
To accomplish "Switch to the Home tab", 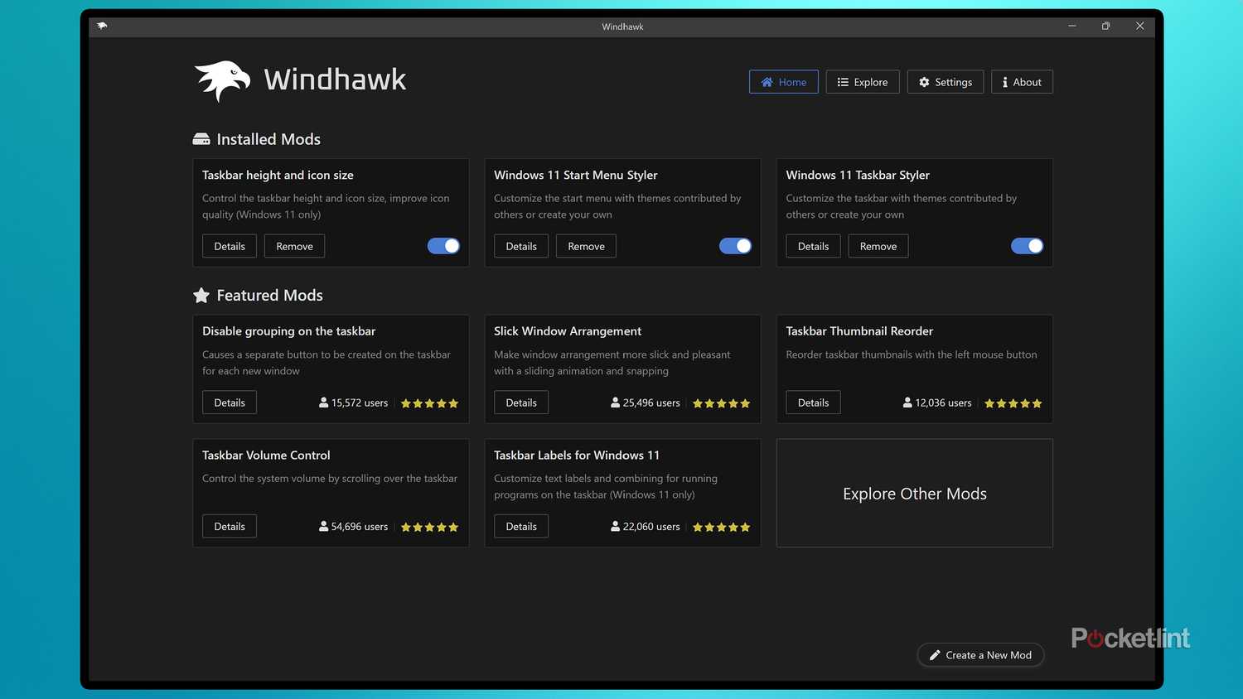I will click(783, 82).
